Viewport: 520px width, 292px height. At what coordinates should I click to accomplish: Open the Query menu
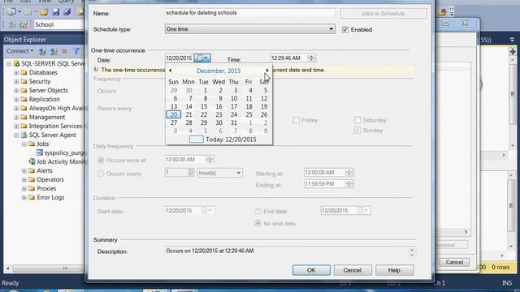66,2
